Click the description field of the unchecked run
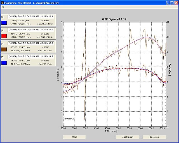The image size is (179, 143). coord(31,57)
